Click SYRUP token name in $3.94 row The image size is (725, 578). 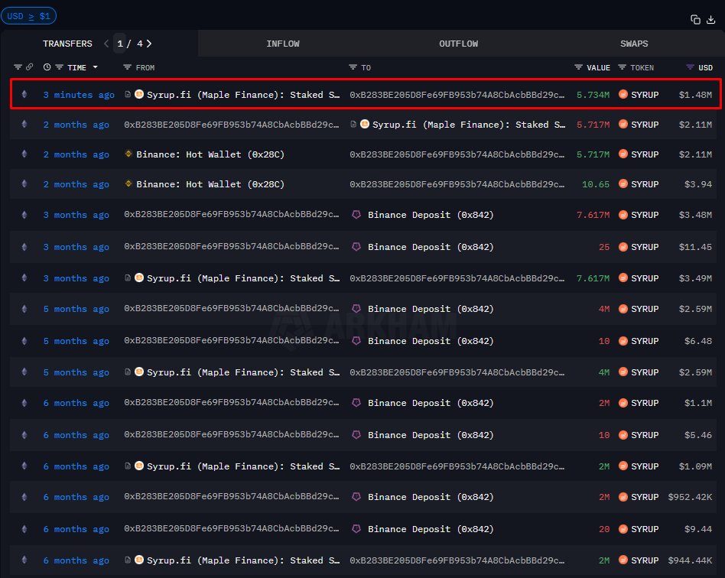click(x=645, y=184)
